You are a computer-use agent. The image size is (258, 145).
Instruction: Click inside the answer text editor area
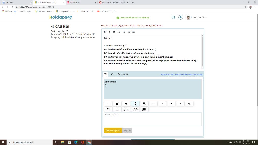pos(152,52)
